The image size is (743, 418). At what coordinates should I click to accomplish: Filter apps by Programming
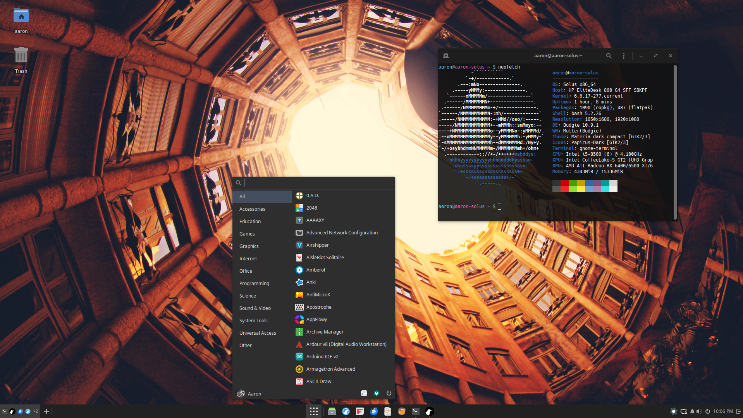click(262, 284)
